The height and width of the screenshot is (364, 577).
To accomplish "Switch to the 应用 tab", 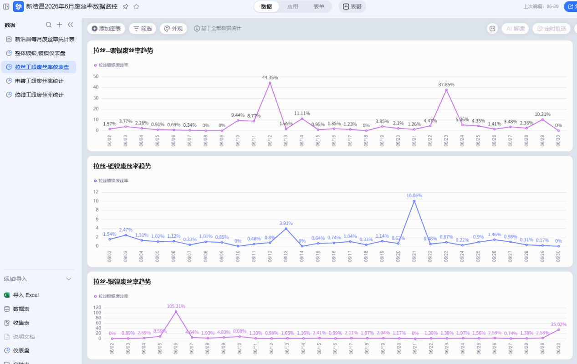I will pyautogui.click(x=293, y=7).
